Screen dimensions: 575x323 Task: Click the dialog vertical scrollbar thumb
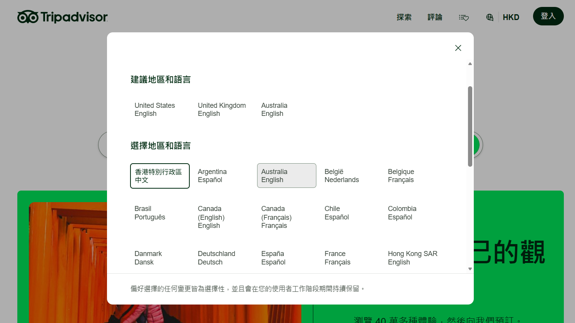pos(470,126)
